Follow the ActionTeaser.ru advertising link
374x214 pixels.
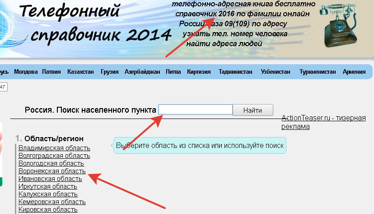[323, 122]
